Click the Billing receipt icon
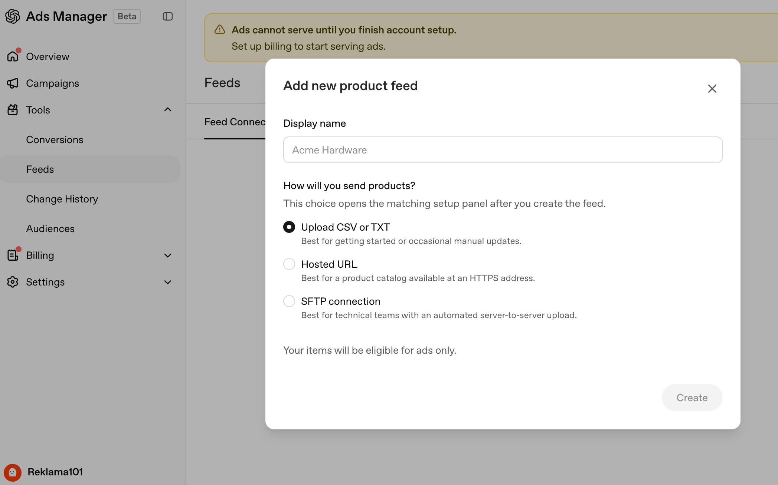 13,255
